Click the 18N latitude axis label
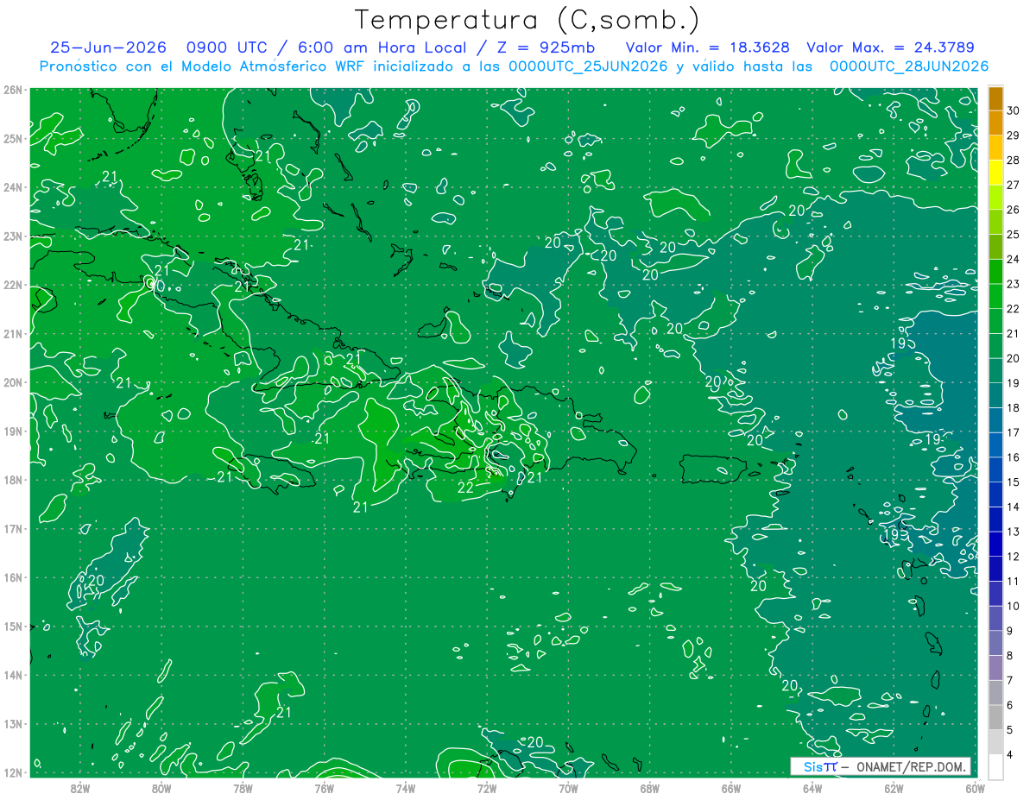The image size is (1036, 800). click(12, 480)
